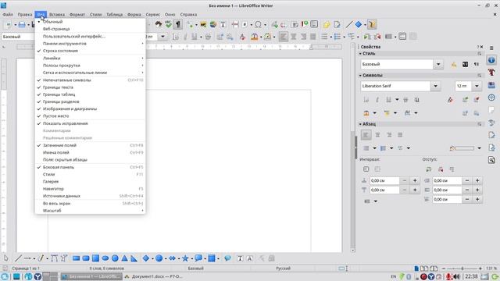Select the ellipse shape tool
The height and width of the screenshot is (281, 500).
[105, 258]
